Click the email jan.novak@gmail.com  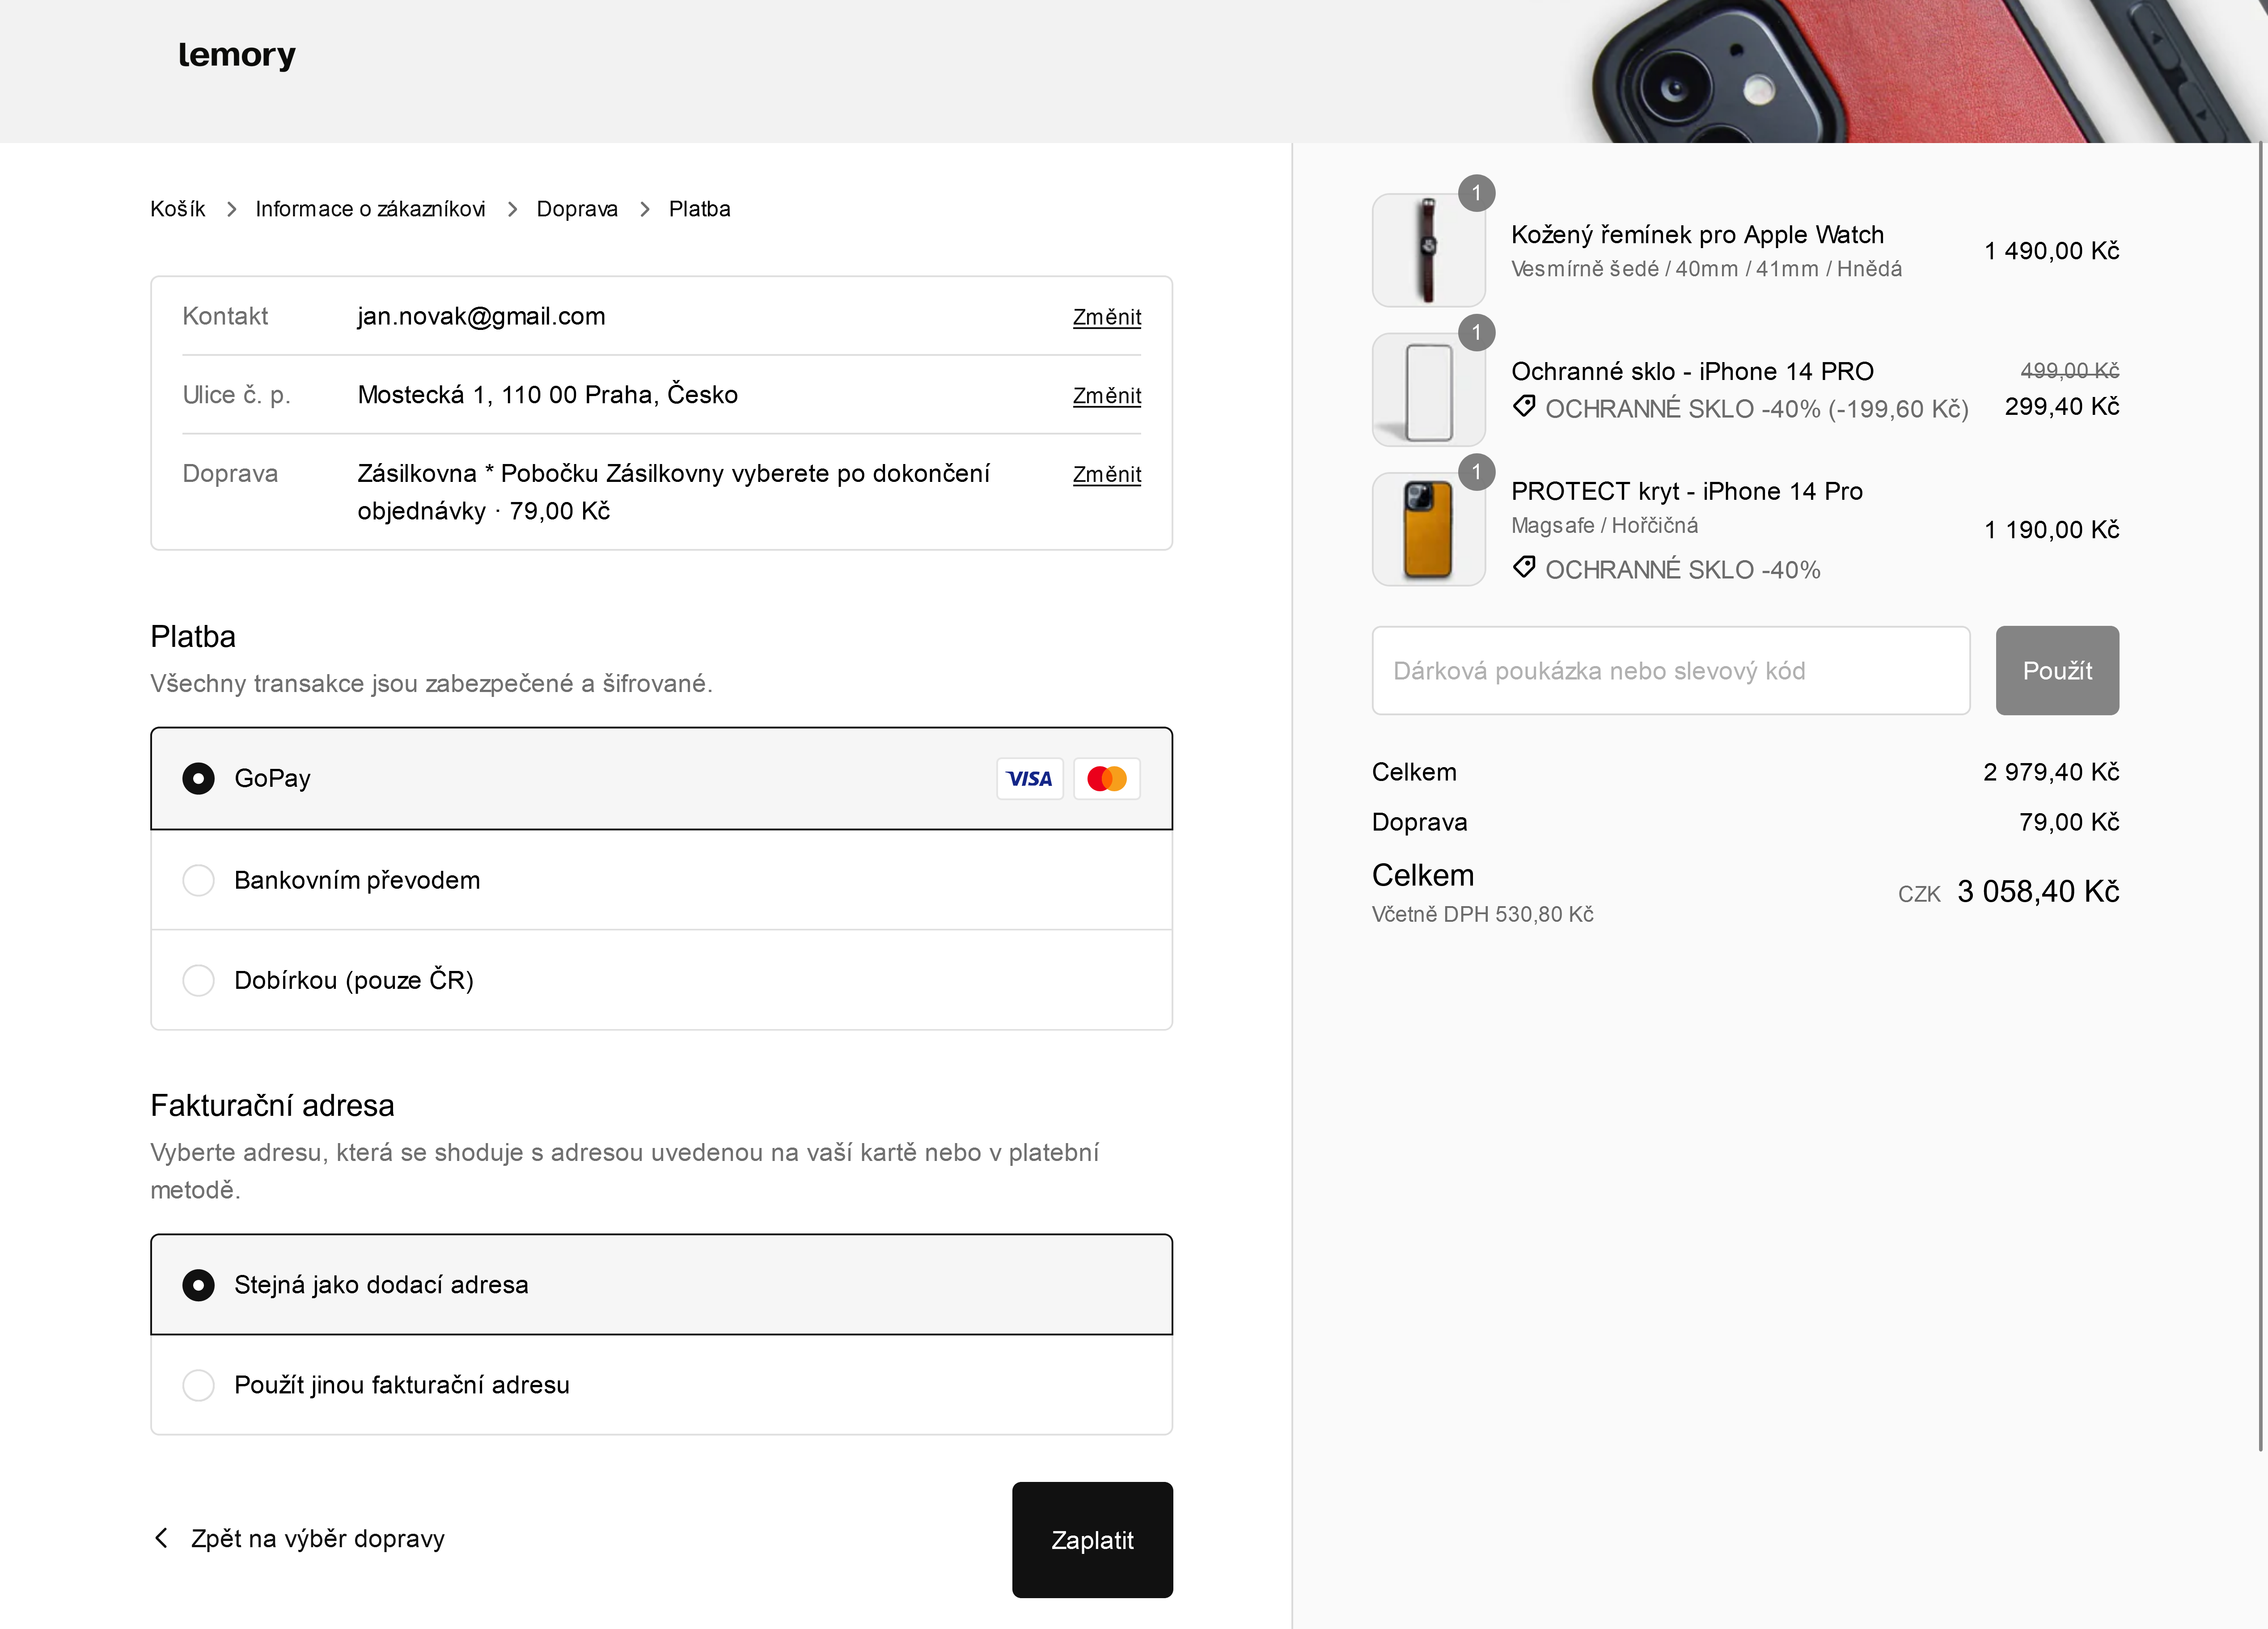coord(481,317)
